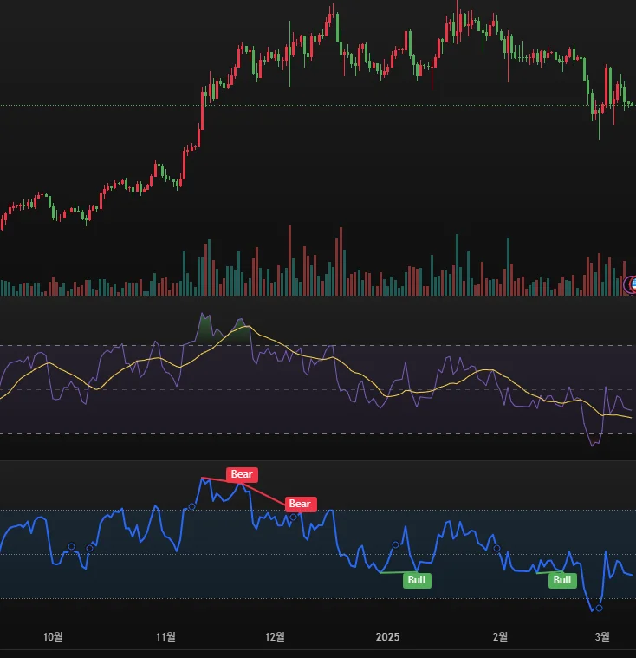Select the second Bear label at the red divergence line's end

click(301, 504)
